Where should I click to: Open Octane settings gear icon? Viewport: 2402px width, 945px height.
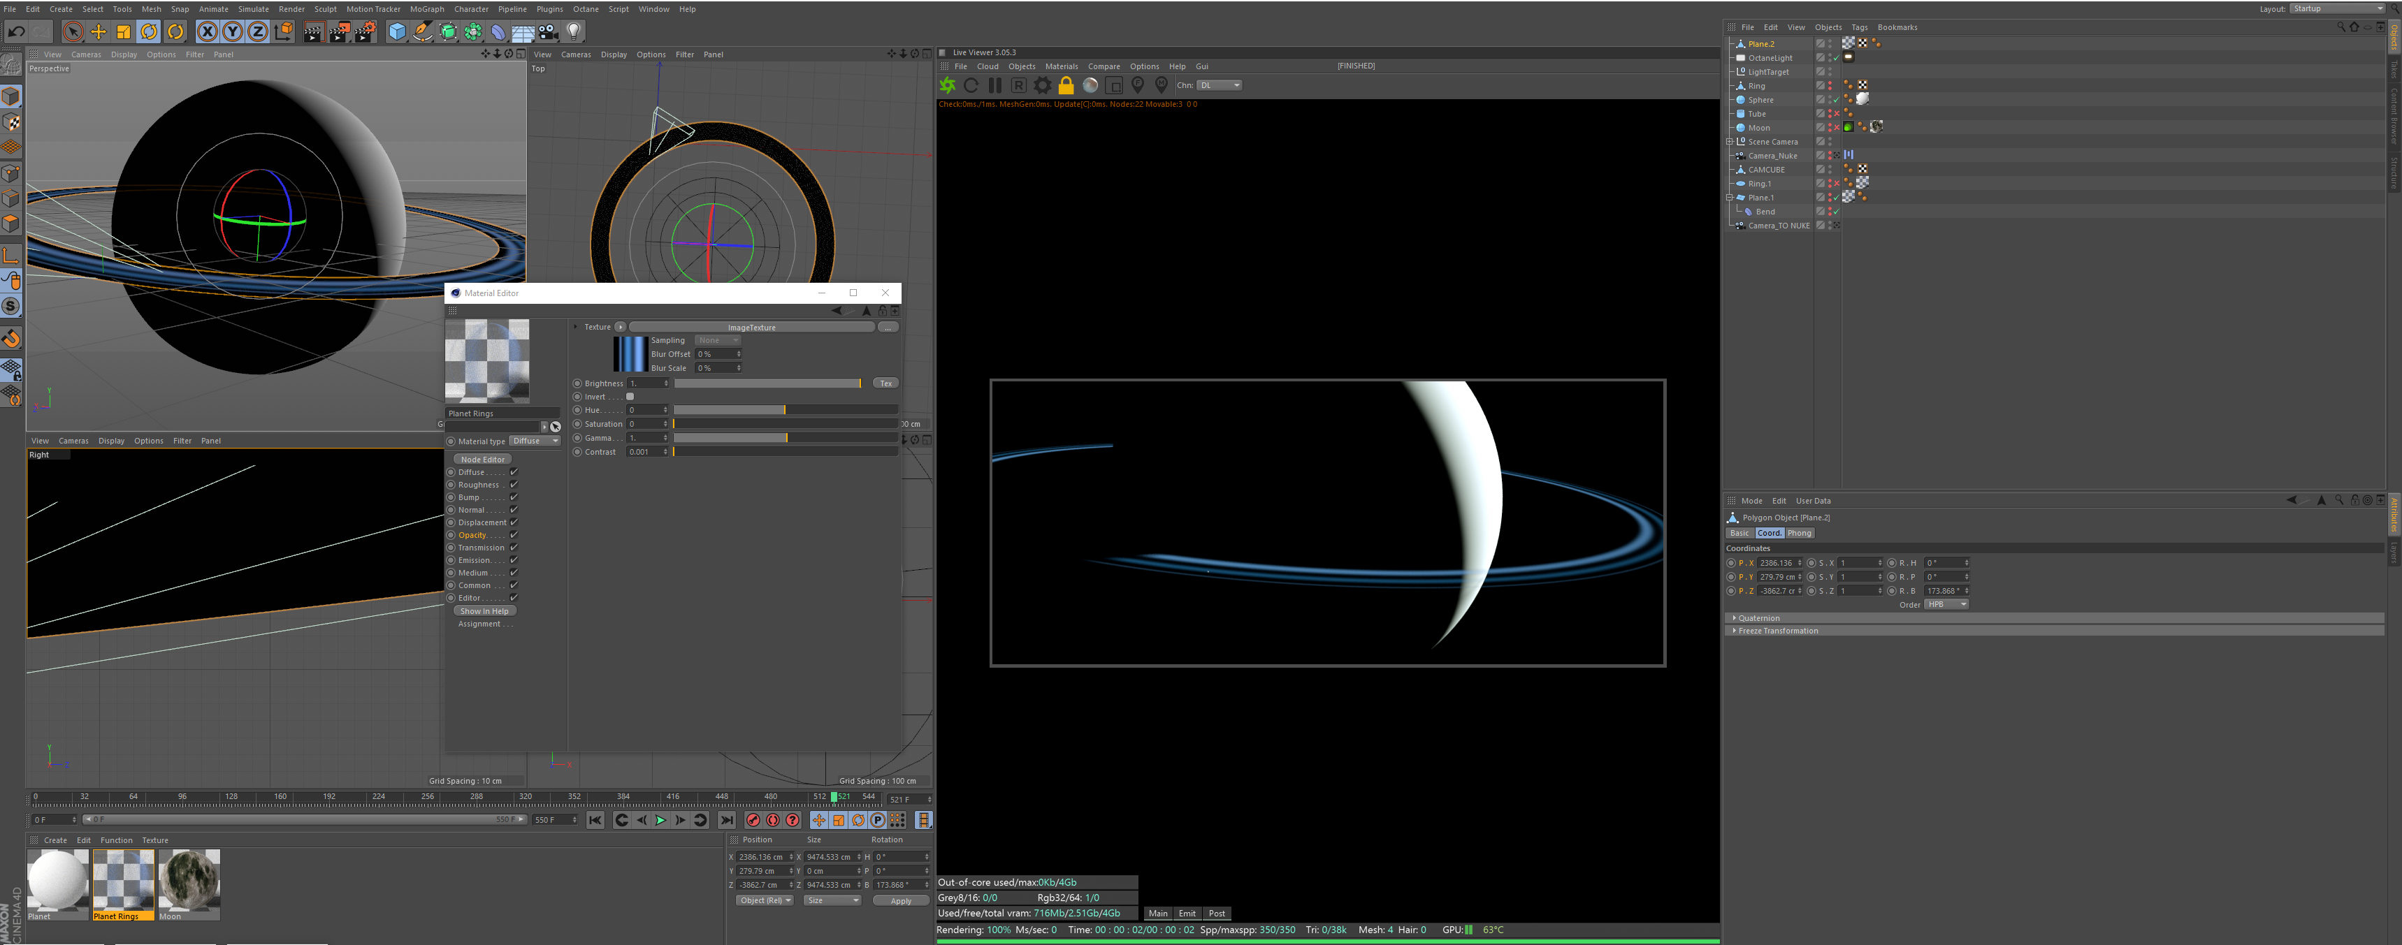[x=1043, y=86]
